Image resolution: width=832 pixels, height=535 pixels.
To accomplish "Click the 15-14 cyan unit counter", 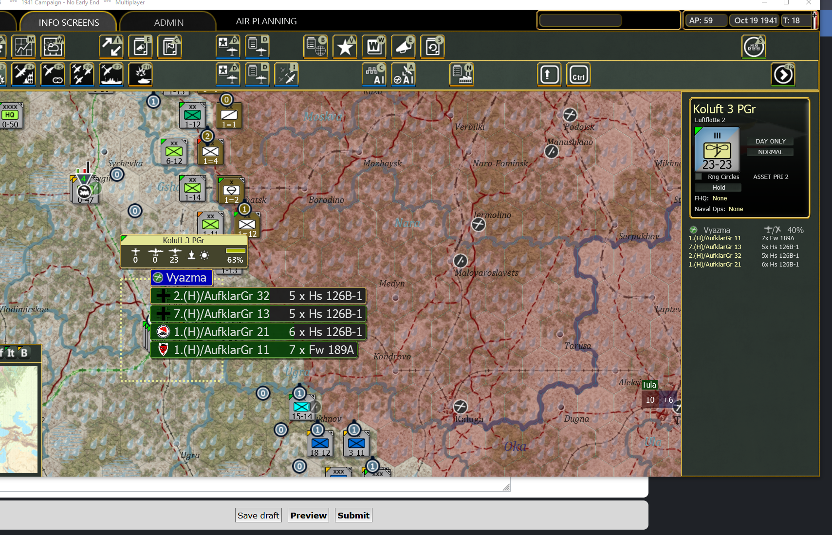I will pos(302,409).
